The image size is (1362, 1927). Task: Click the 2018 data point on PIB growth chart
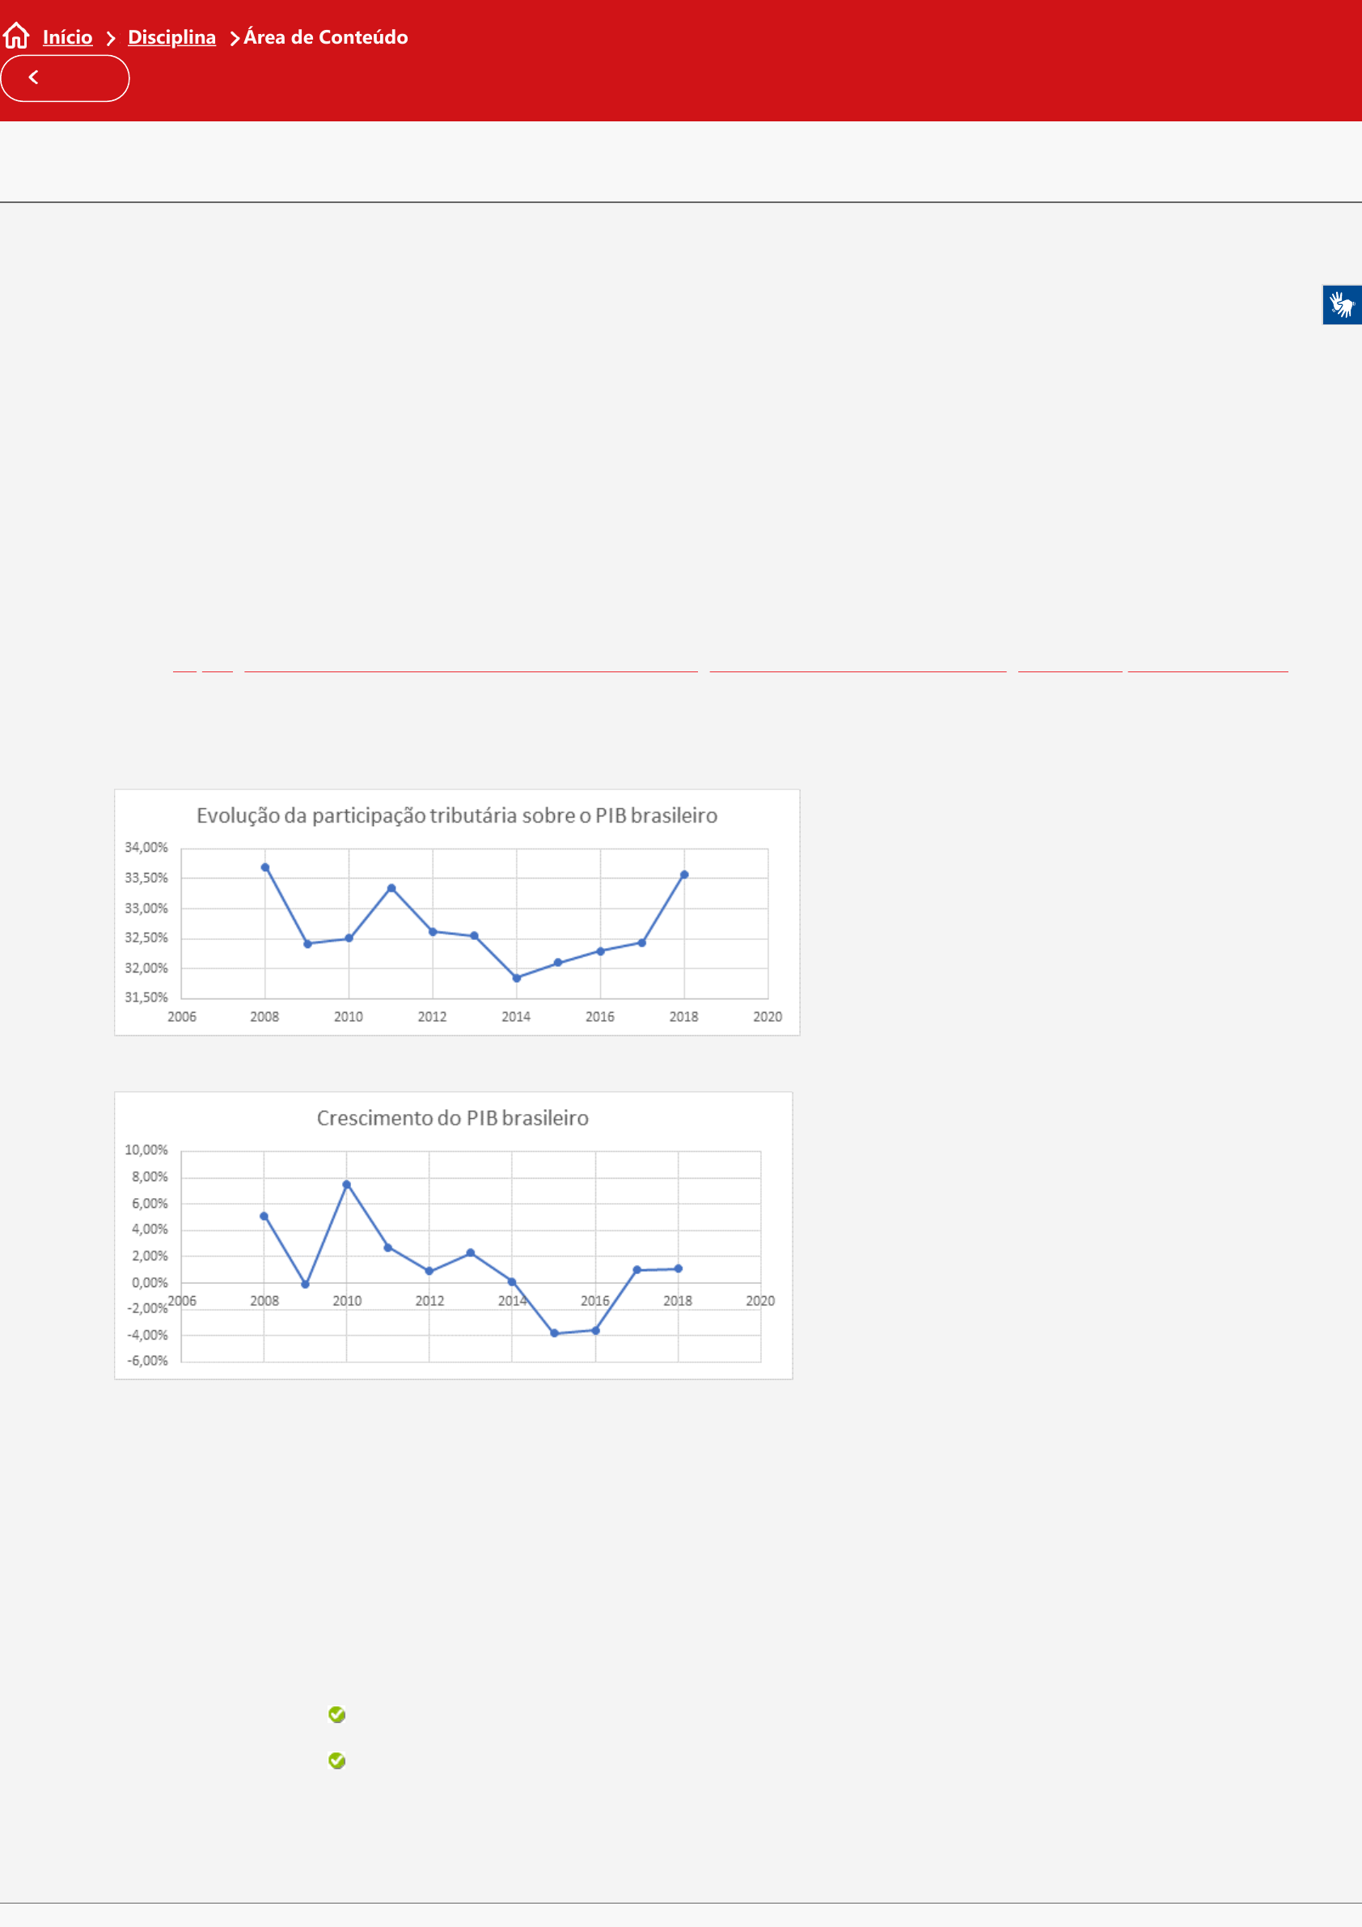[x=678, y=1269]
